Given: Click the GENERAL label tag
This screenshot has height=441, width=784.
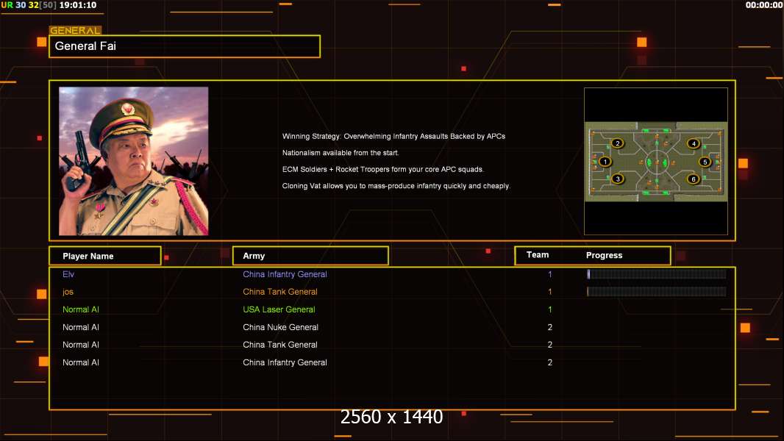Looking at the screenshot, I should (x=75, y=30).
